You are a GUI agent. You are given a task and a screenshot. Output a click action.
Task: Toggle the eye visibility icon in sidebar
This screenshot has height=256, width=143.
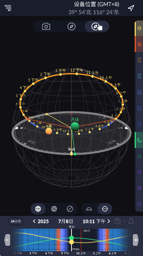point(139,204)
